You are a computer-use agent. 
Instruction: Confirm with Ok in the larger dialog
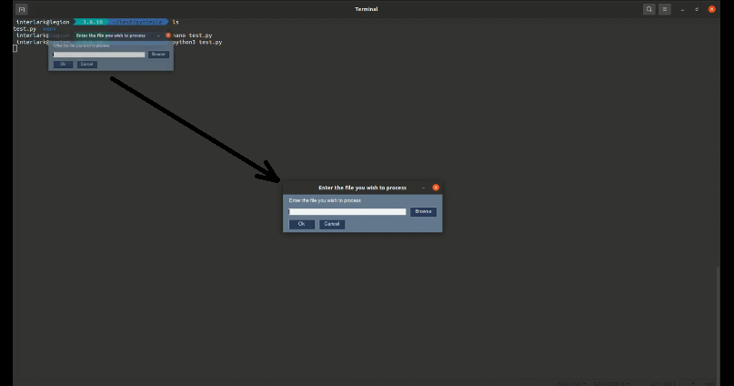point(301,224)
